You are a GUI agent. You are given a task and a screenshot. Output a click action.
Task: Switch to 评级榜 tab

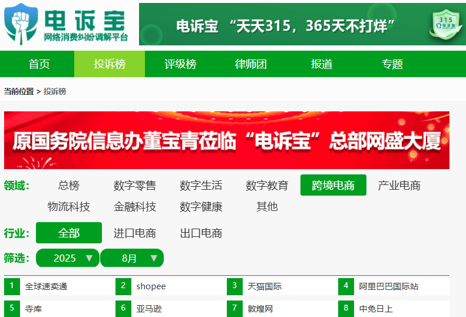click(180, 64)
